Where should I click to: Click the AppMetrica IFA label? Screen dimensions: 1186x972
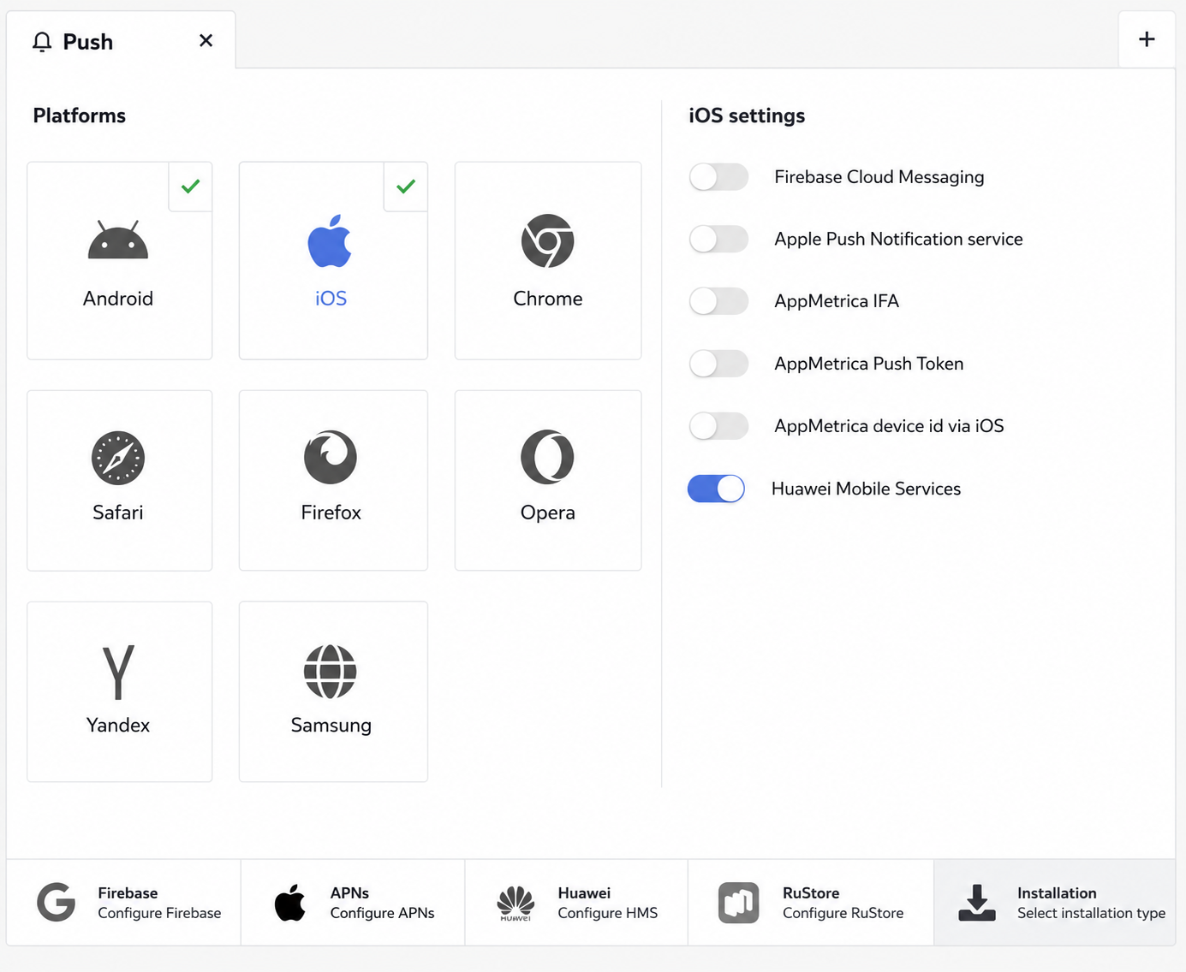pyautogui.click(x=837, y=301)
